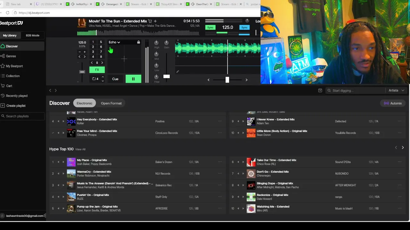This screenshot has height=230, width=410.
Task: Toggle the loop button showing 4
Action: (95, 79)
